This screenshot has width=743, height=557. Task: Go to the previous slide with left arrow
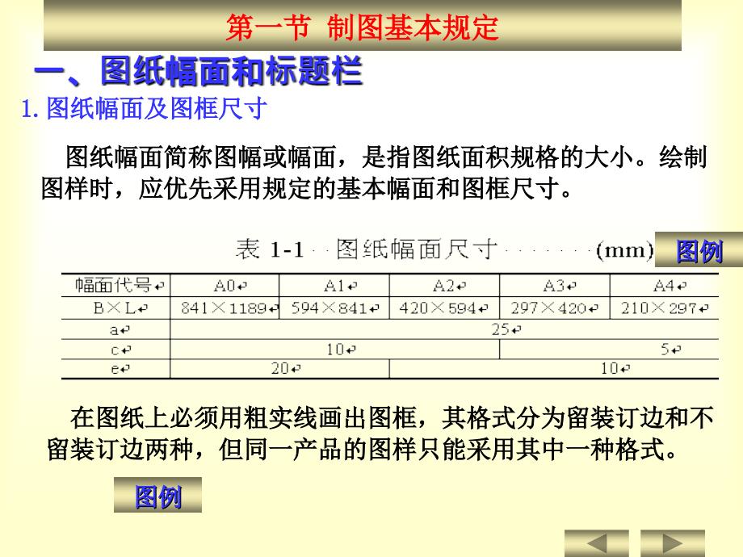point(596,543)
